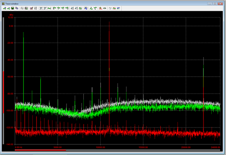Click the green peak marker down icon

95,8
